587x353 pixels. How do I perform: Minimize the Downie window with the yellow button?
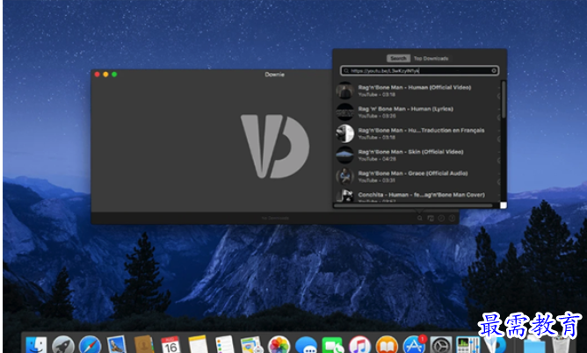click(x=105, y=75)
